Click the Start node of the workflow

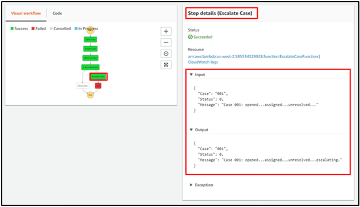(91, 30)
